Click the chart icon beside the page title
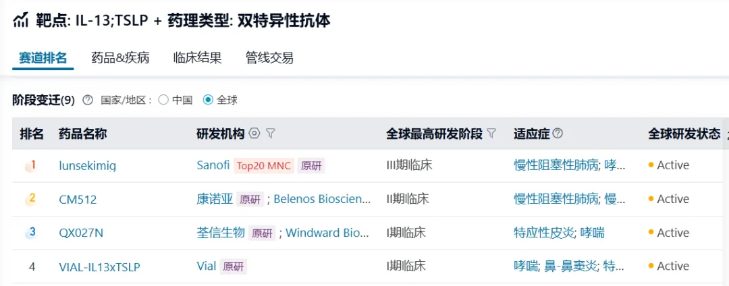 (21, 20)
